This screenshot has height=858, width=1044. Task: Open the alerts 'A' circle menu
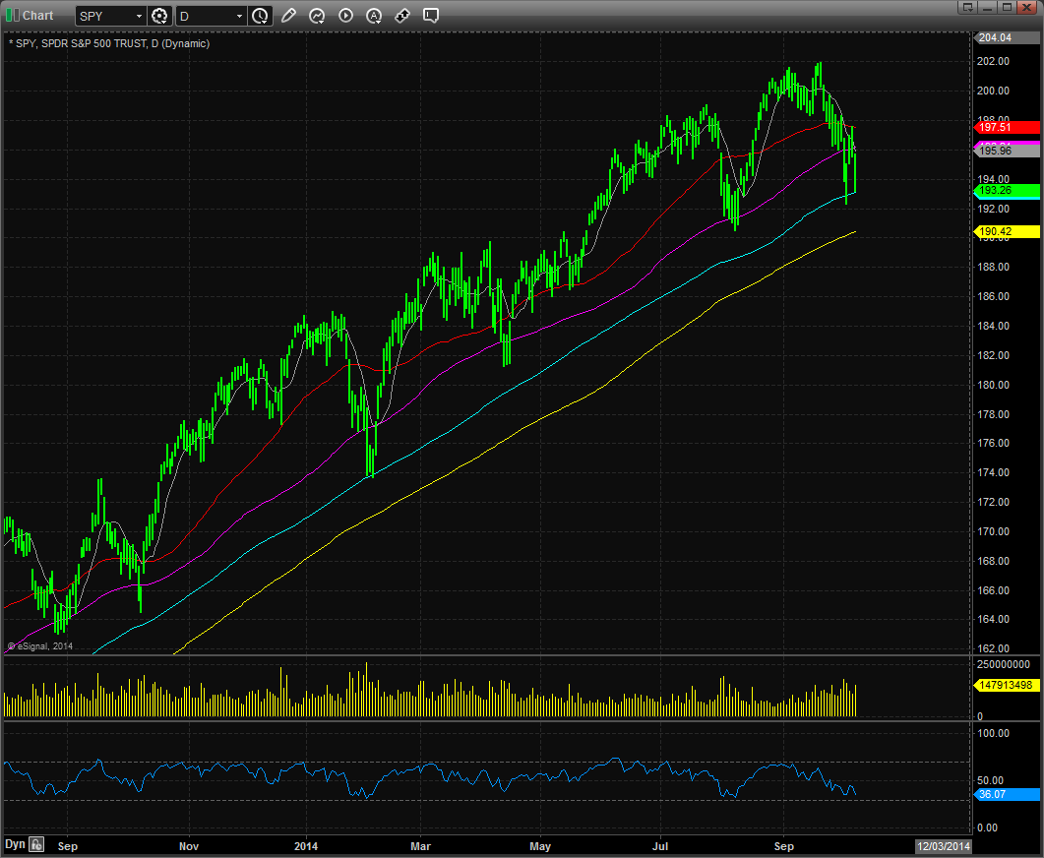click(x=374, y=16)
